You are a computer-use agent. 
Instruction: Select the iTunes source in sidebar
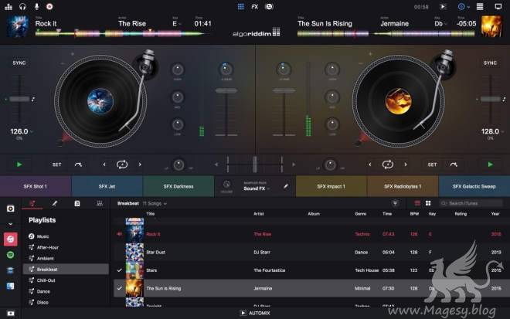[10, 239]
